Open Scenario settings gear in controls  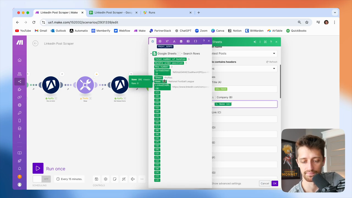point(106,179)
